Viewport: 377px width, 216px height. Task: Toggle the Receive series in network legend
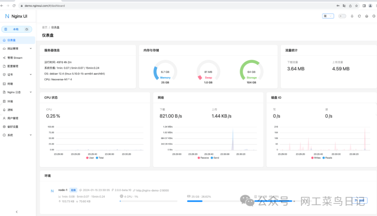pos(203,158)
